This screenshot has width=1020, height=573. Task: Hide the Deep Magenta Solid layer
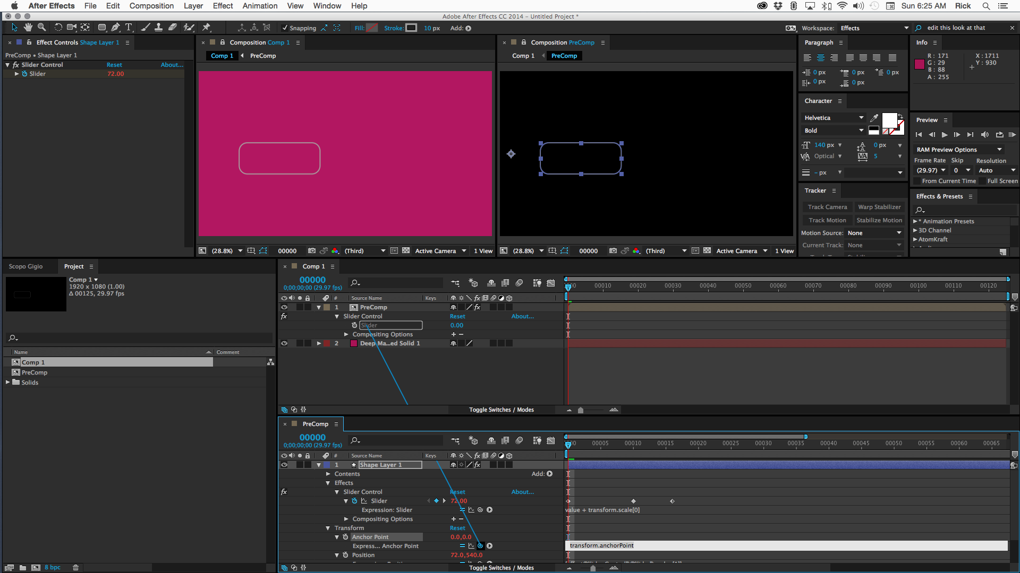tap(284, 343)
